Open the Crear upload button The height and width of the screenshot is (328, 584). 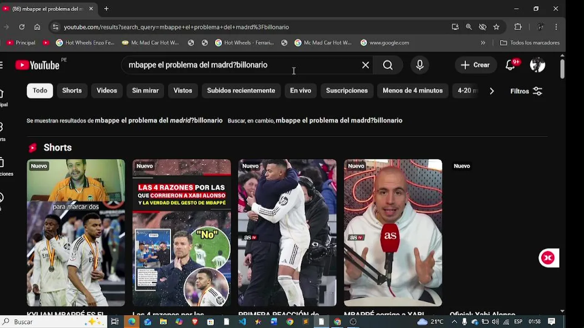pos(475,65)
